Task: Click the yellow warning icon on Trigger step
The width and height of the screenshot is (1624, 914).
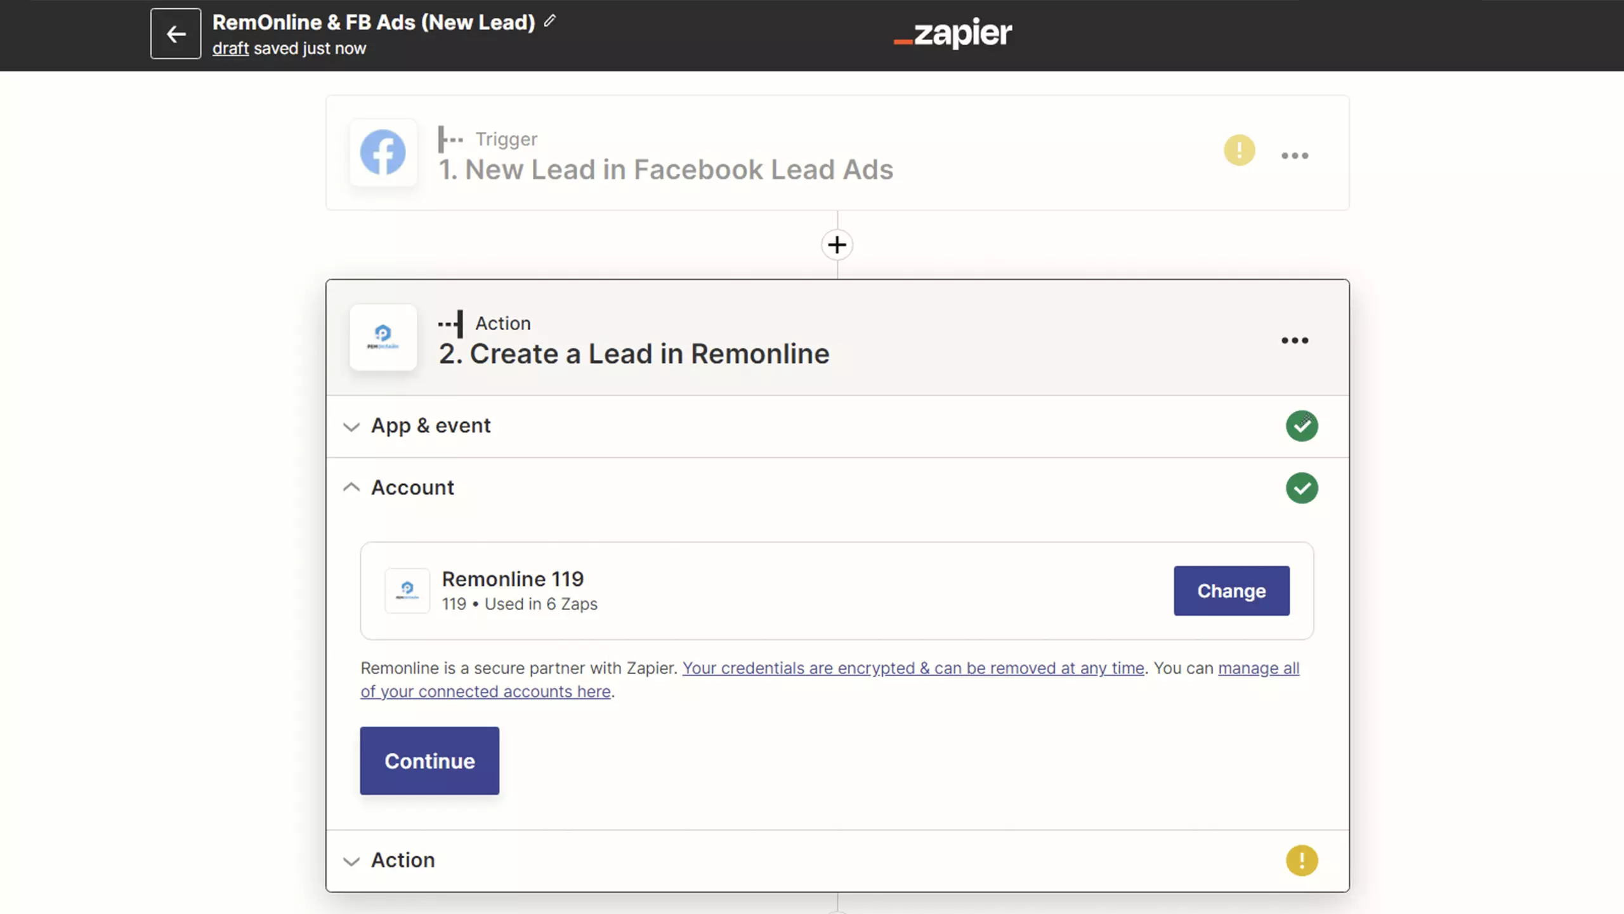Action: [1239, 150]
